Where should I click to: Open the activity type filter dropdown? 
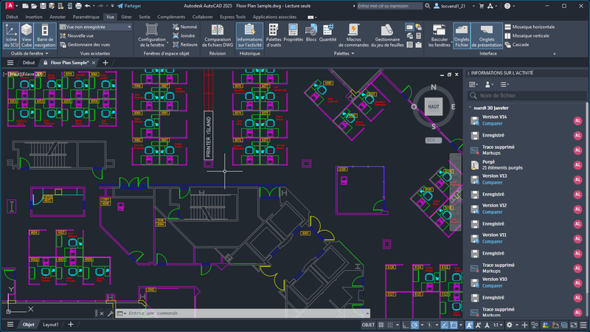click(x=504, y=84)
